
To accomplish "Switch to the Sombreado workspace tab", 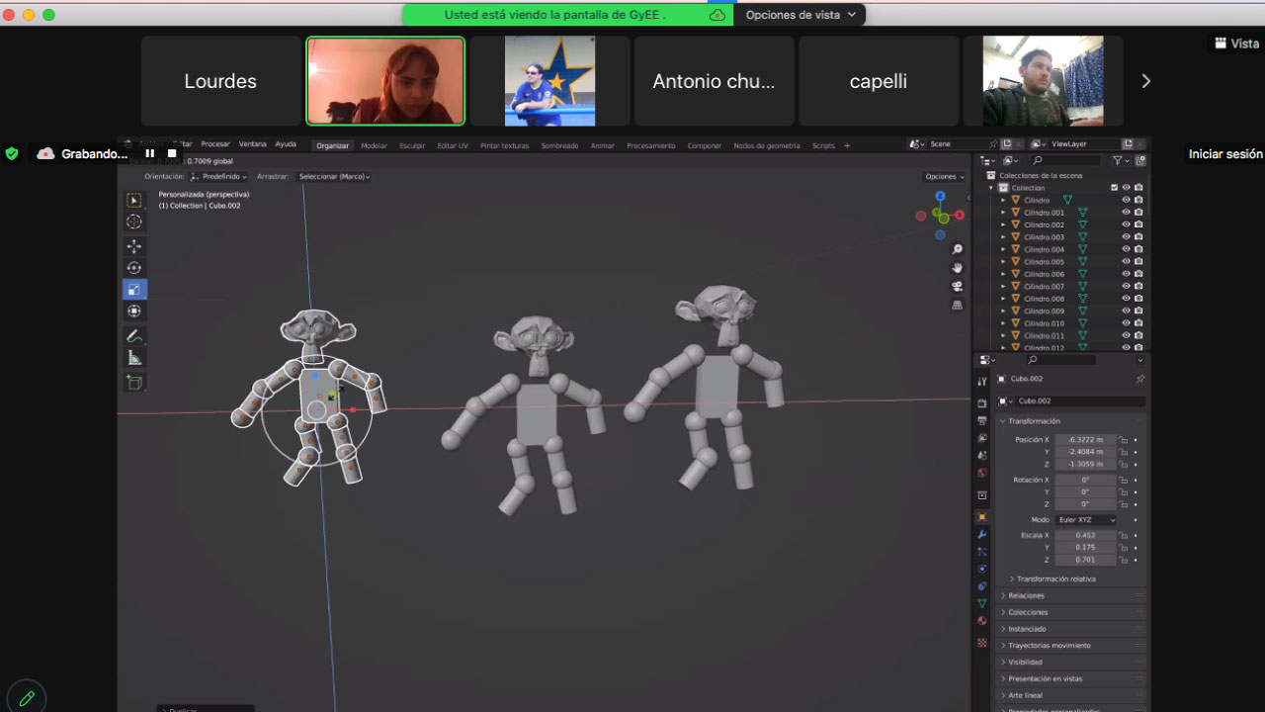I will [x=559, y=145].
